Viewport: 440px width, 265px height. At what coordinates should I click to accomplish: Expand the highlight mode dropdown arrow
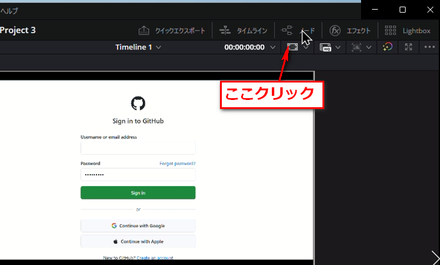[x=369, y=47]
